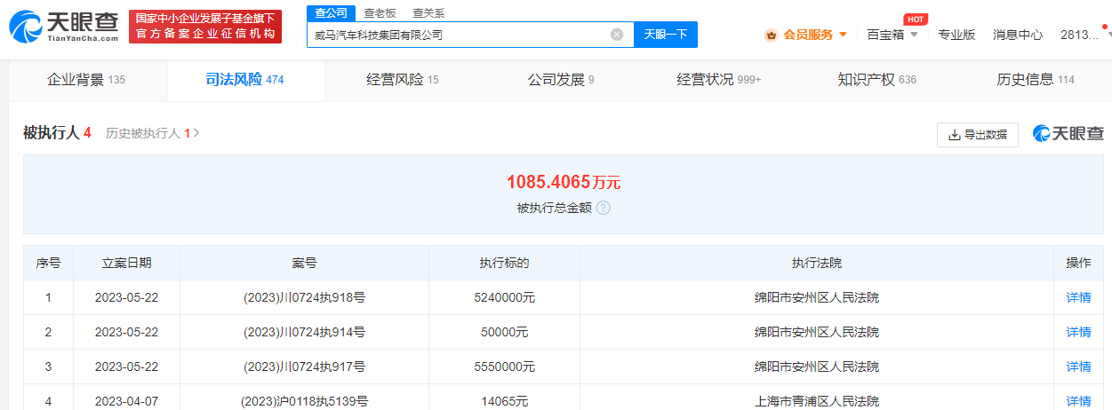This screenshot has width=1112, height=410.
Task: Open 专业版 link in header
Action: (956, 35)
